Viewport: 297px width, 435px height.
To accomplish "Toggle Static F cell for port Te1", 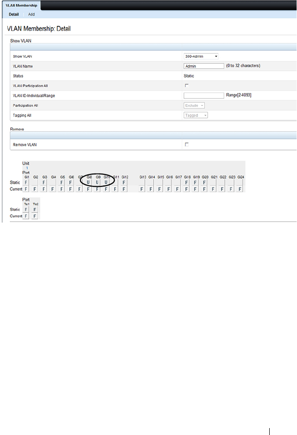I will pyautogui.click(x=26, y=210).
